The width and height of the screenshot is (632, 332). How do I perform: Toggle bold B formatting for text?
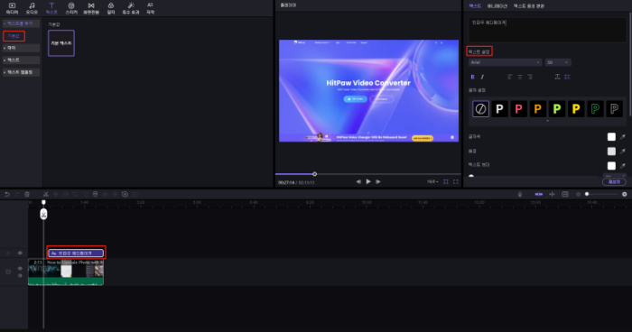(x=473, y=77)
